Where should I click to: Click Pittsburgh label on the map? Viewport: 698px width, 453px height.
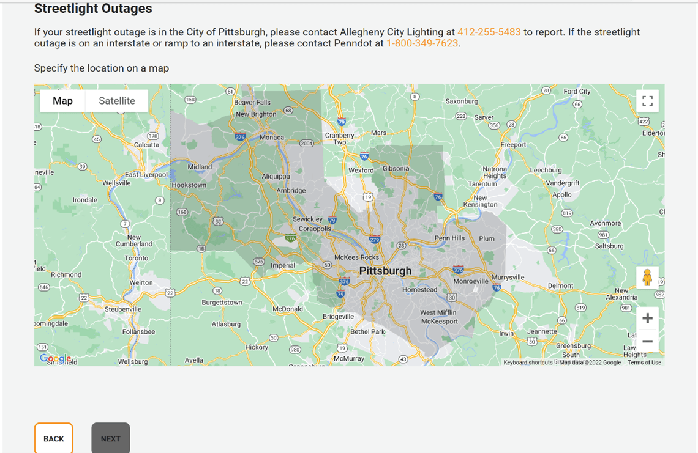tap(385, 271)
